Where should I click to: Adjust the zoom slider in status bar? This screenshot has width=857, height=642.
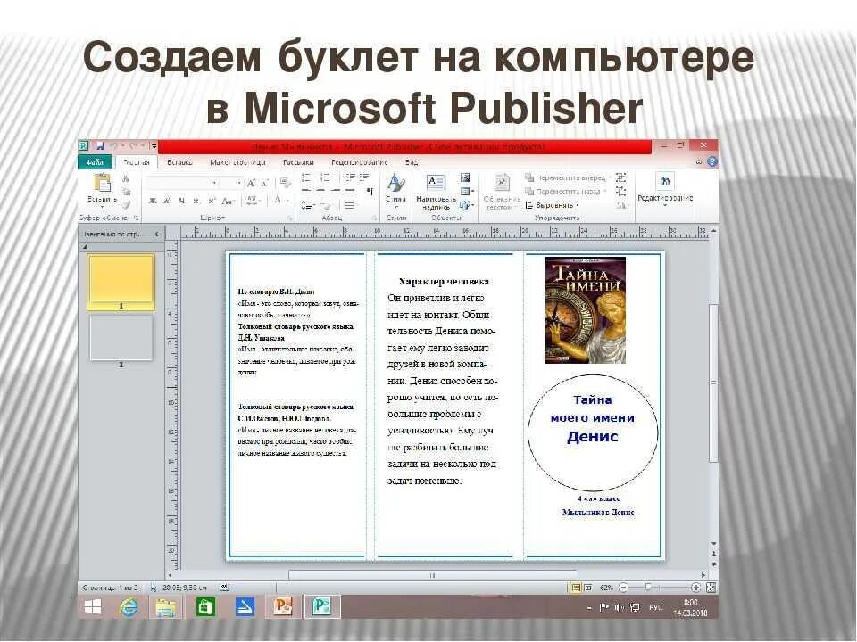(x=648, y=588)
